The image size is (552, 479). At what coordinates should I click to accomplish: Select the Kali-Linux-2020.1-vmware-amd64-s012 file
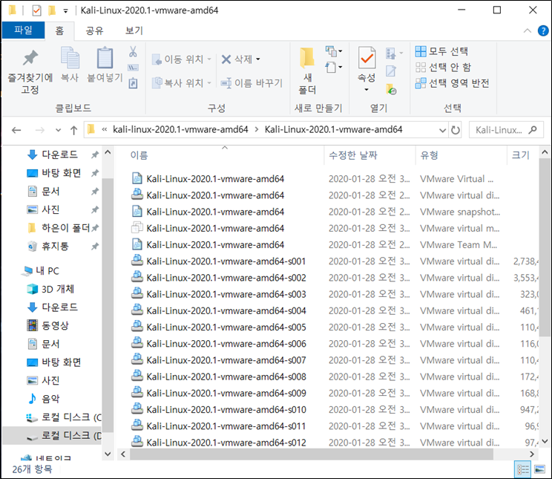tap(226, 443)
